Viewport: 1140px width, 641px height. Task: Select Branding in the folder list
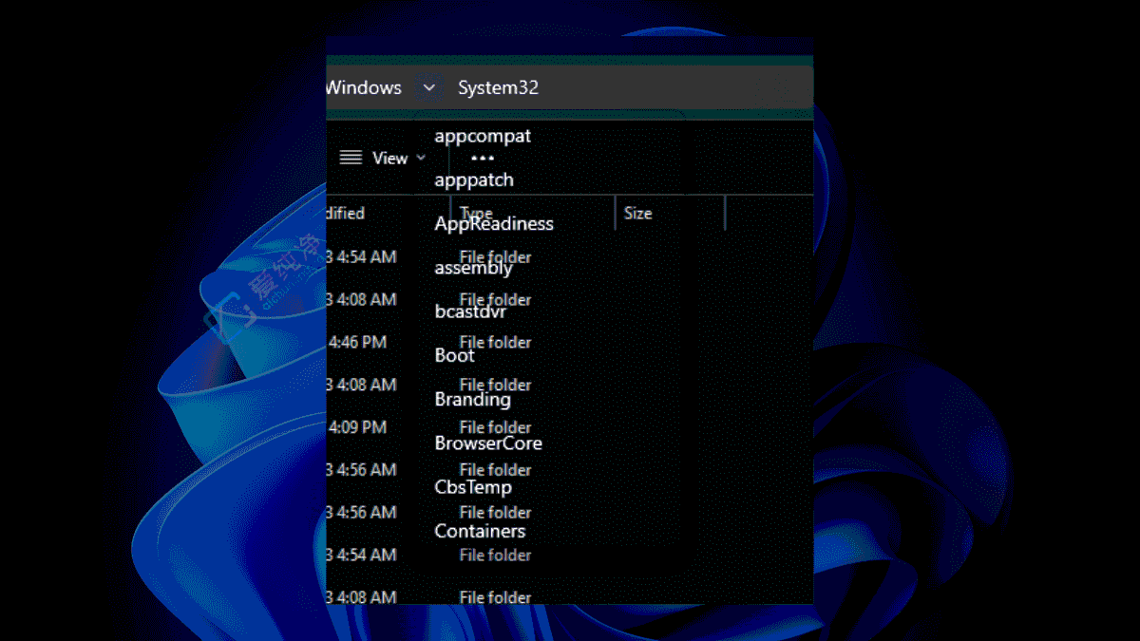[x=472, y=400]
